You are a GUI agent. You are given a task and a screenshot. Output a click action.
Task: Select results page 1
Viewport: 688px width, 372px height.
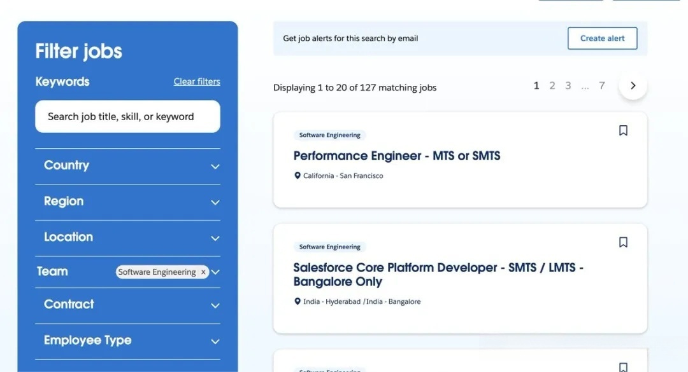[x=536, y=85]
